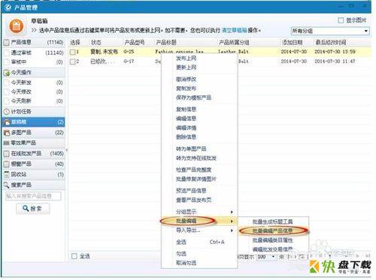
Task: Select 审核中 item in sidebar
Action: tap(34, 62)
